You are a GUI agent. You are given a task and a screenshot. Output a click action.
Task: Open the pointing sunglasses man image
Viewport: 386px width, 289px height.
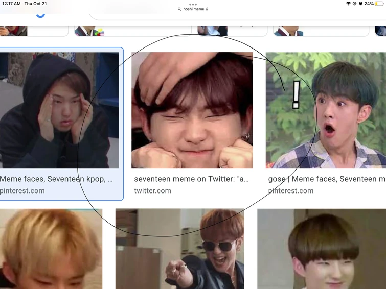tap(180, 249)
